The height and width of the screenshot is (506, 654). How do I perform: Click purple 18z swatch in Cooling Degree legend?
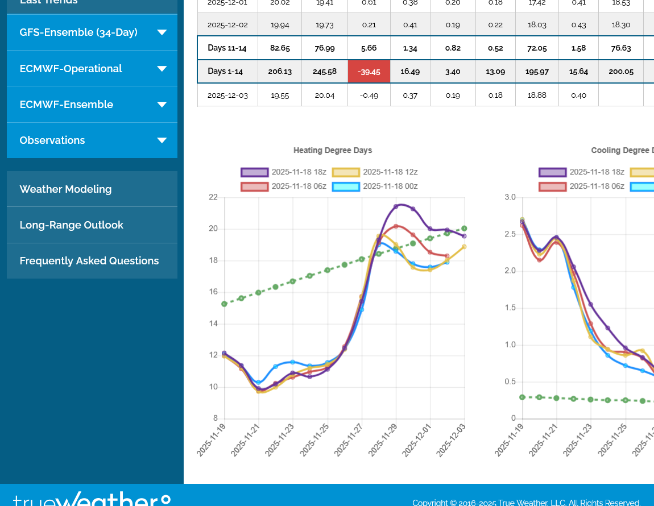[552, 172]
